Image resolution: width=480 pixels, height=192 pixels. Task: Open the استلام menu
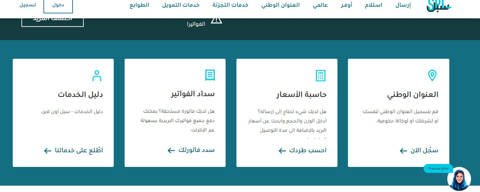click(x=373, y=5)
